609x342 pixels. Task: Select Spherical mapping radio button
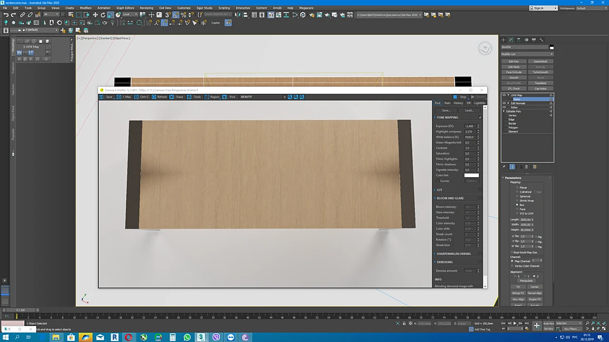point(517,196)
